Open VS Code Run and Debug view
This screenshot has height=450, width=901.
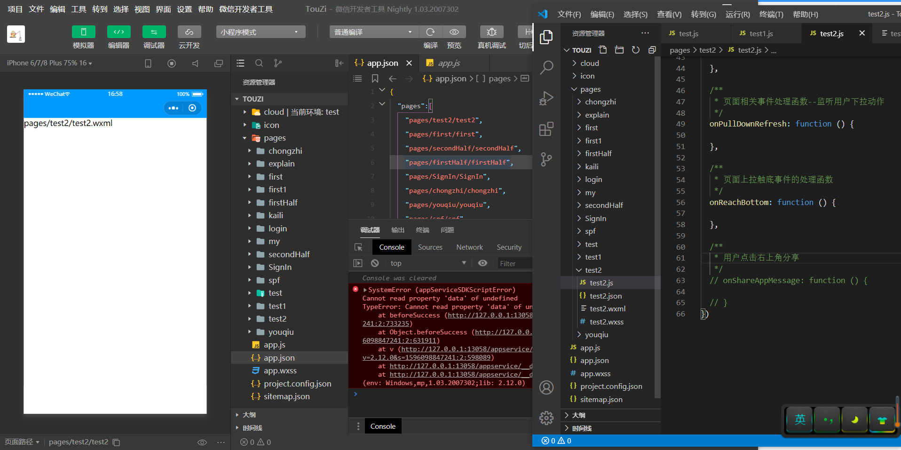tap(546, 98)
